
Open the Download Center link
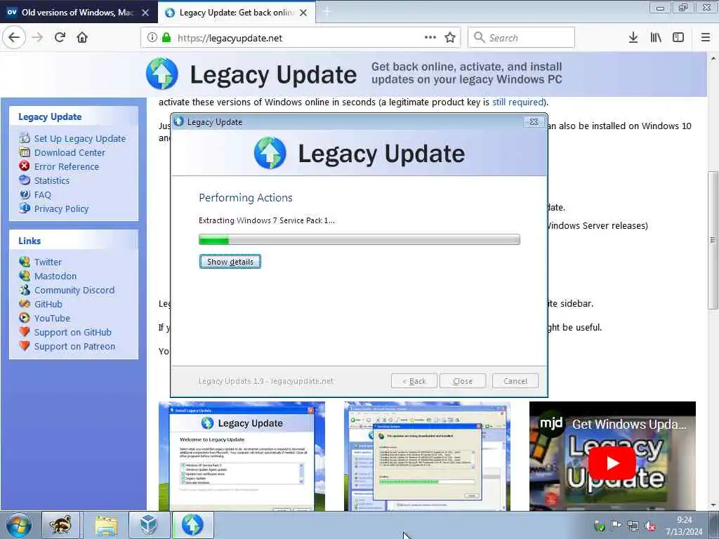point(70,152)
